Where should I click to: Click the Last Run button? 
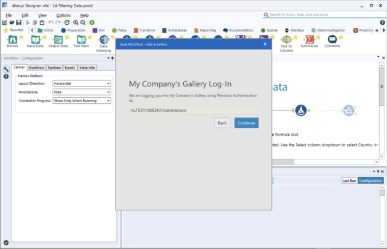(x=350, y=181)
